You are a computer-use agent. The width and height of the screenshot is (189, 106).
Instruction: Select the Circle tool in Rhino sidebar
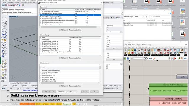click(x=3, y=24)
